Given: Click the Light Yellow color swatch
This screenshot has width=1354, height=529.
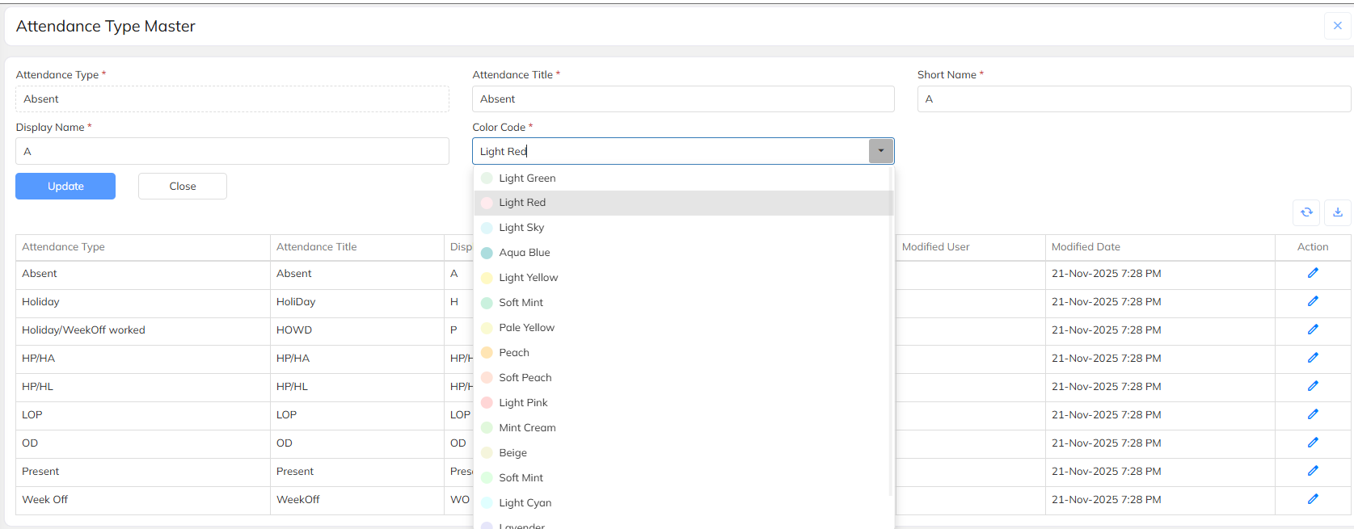Looking at the screenshot, I should (x=487, y=278).
